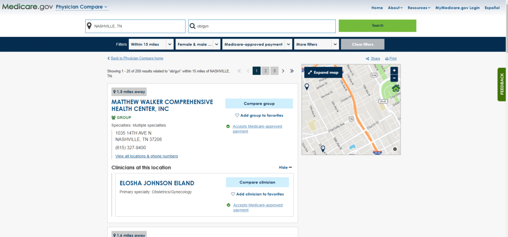Click the phone number (615) 327-9400
508x237 pixels.
tap(130, 148)
